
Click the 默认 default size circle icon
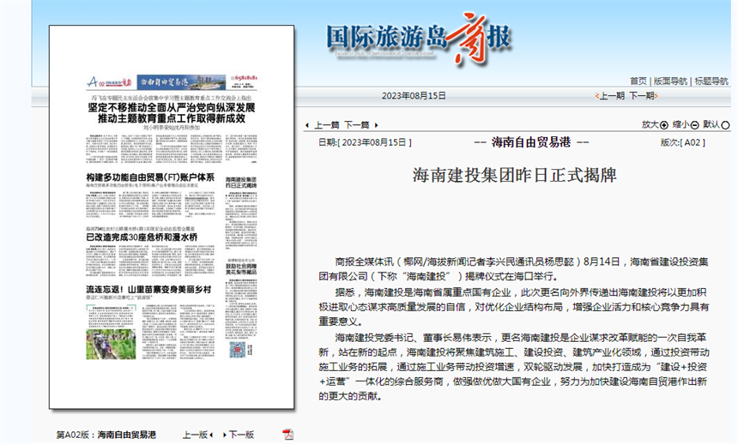[x=725, y=125]
